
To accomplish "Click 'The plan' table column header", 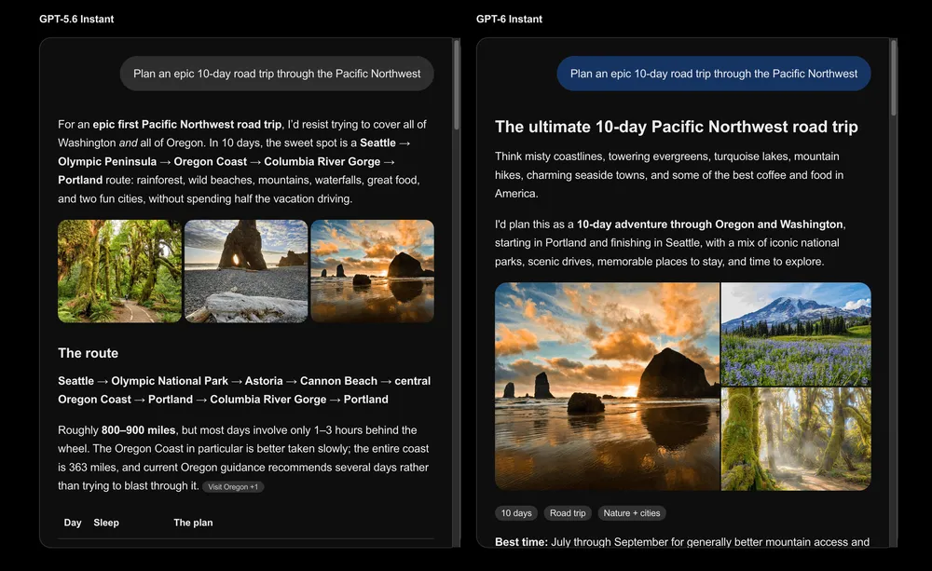I will (x=193, y=523).
